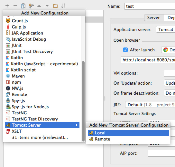Click the JavaScript Debug icon
Image resolution: width=175 pixels, height=167 pixels.
[8, 39]
